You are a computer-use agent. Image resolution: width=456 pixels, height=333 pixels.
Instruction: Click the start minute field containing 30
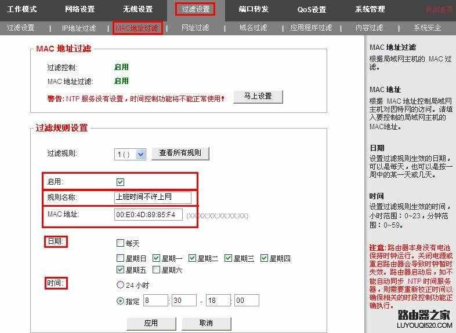[x=184, y=300]
